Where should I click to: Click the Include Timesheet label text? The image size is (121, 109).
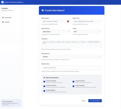[x=51, y=81]
